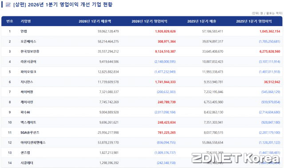Click the '2025년 1분기 영업이익' column header
Viewport: 284px width, 168px height.
click(x=254, y=21)
